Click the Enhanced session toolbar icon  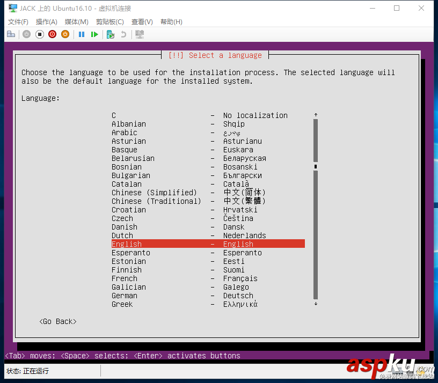click(x=140, y=34)
